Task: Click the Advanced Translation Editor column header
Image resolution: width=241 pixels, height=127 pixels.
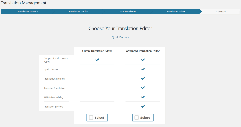Action: 143,51
